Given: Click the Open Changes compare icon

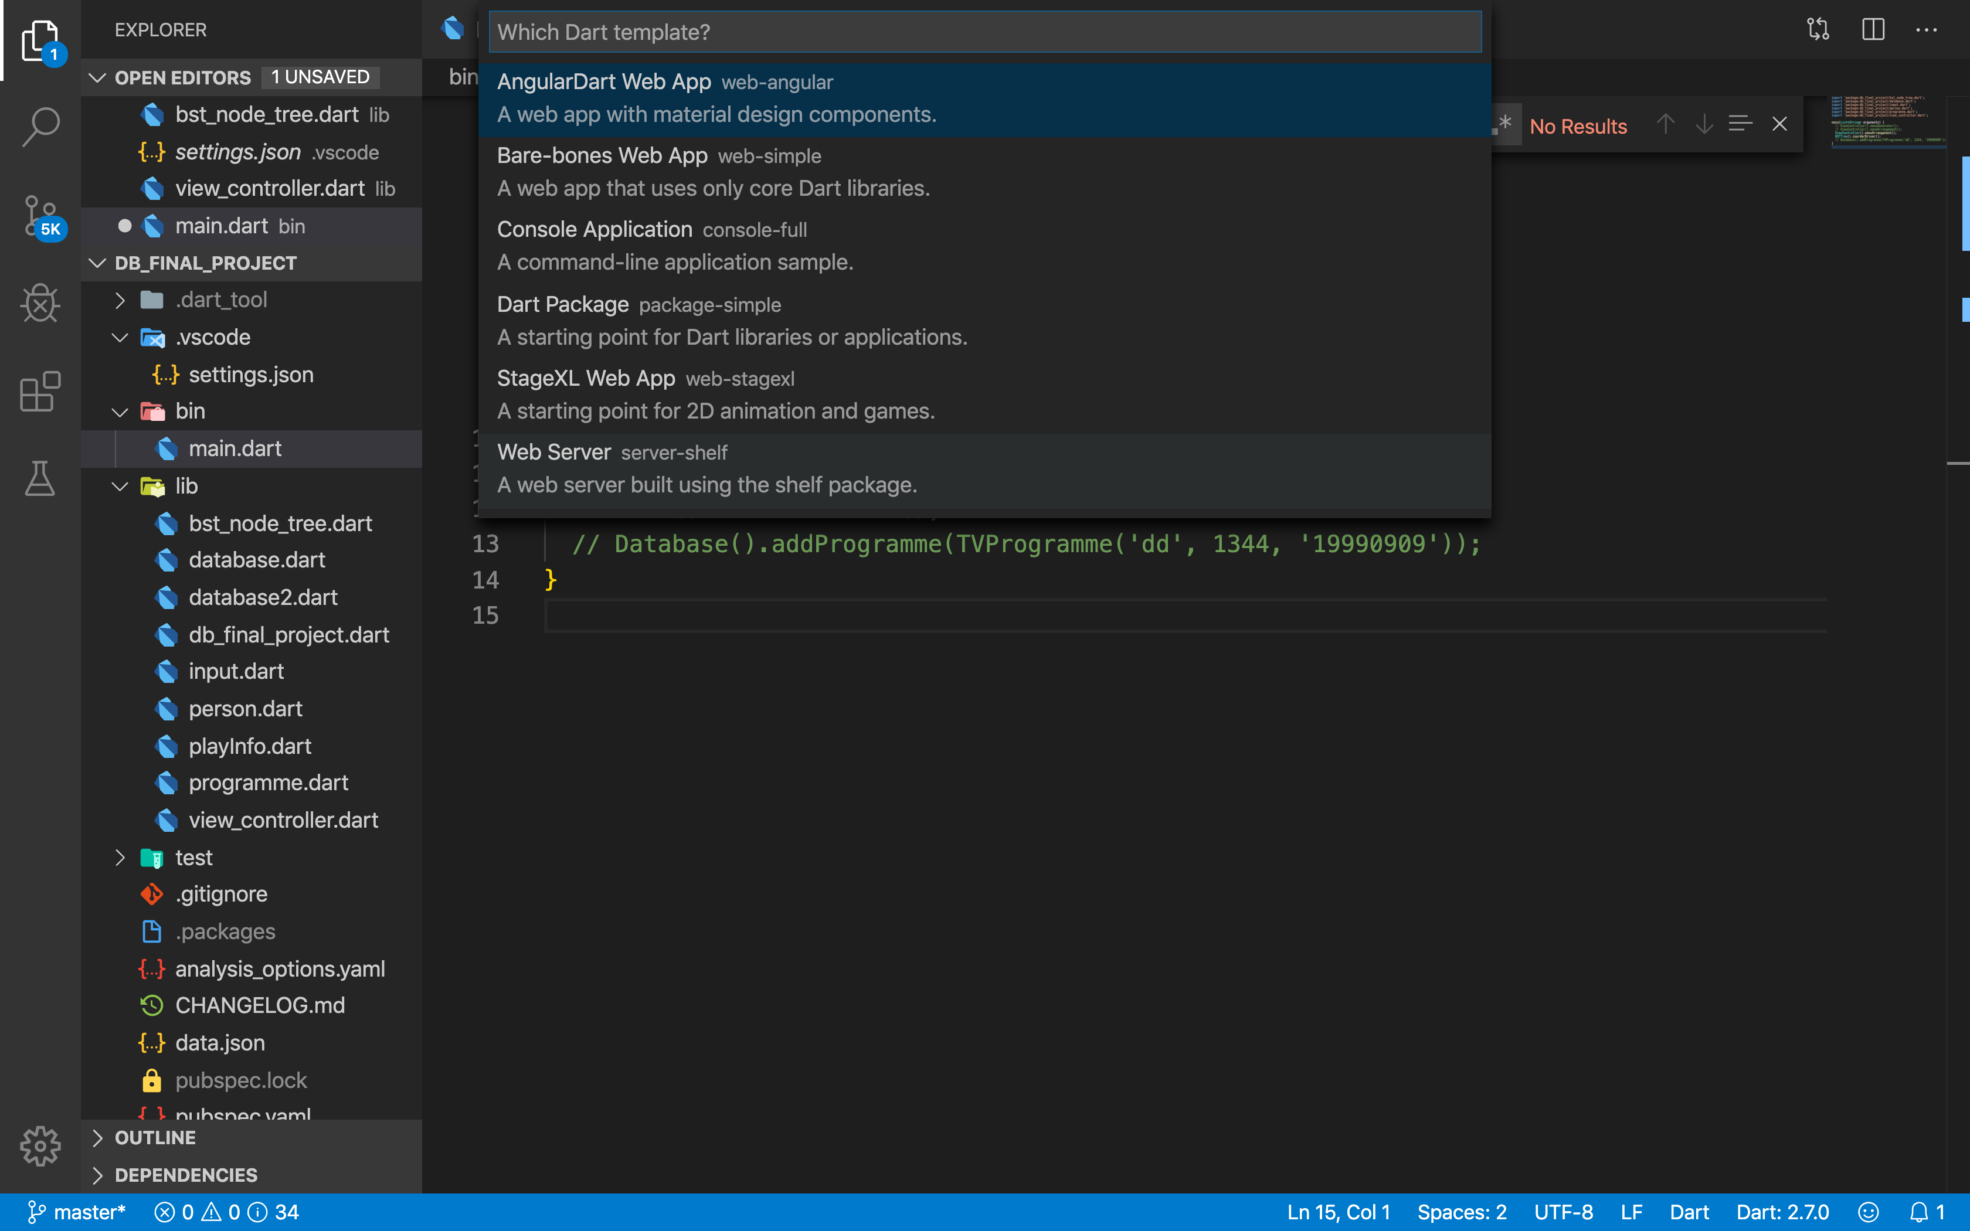Looking at the screenshot, I should tap(1818, 30).
